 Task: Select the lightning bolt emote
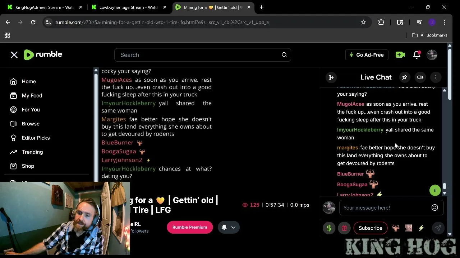pos(421,228)
